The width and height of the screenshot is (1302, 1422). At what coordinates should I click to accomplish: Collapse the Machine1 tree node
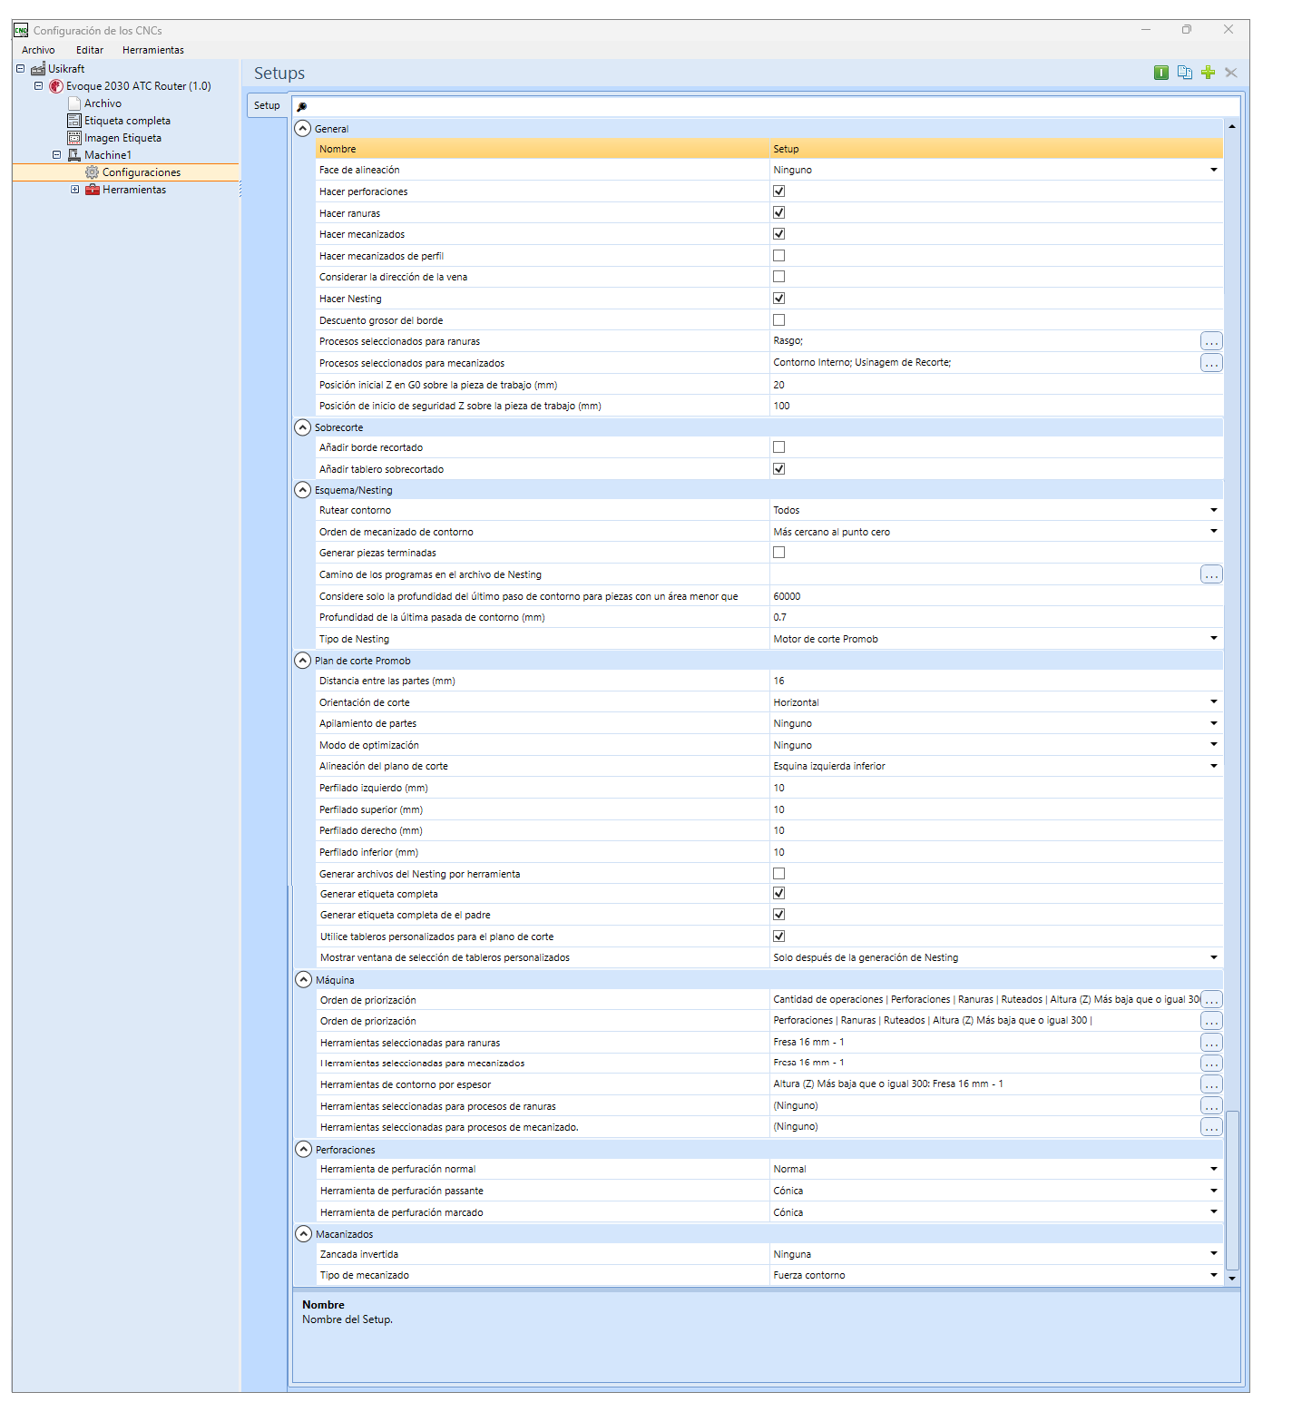(56, 155)
